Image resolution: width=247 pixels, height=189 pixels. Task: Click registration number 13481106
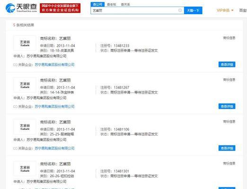click(x=122, y=129)
